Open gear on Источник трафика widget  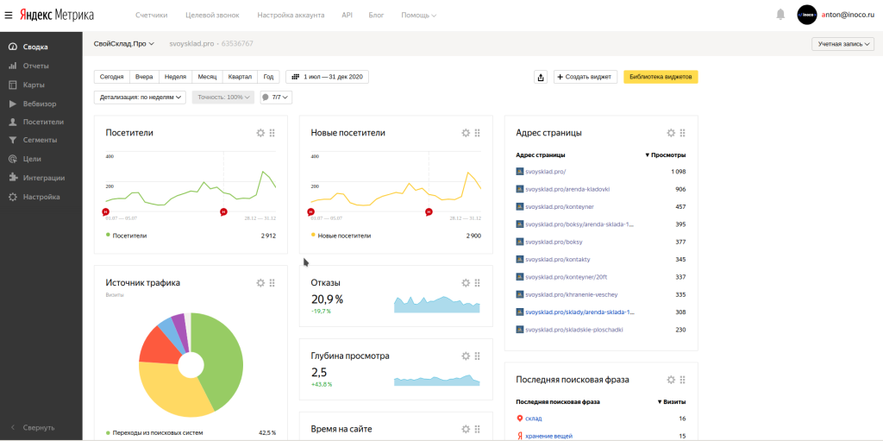pos(260,283)
